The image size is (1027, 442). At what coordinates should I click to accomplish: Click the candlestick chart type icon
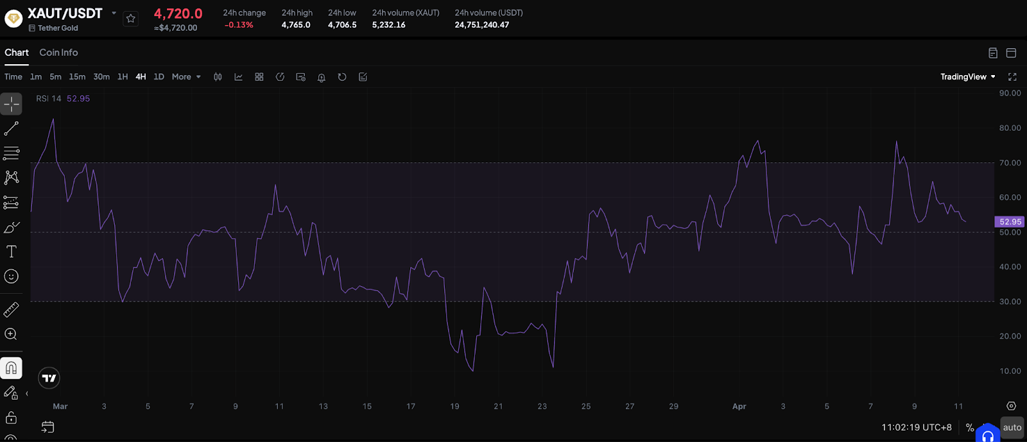[x=218, y=77]
